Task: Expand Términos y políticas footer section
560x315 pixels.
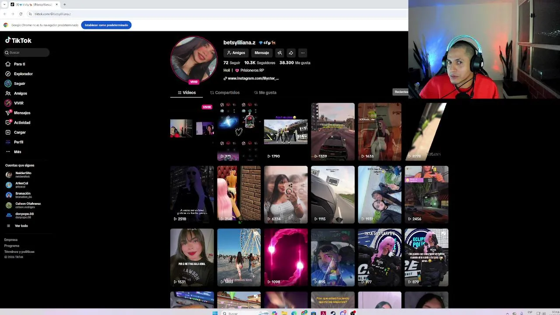Action: (x=19, y=252)
